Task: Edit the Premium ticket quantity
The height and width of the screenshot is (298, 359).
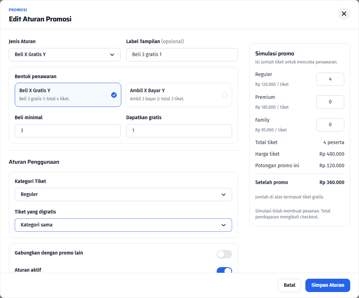Action: (330, 102)
